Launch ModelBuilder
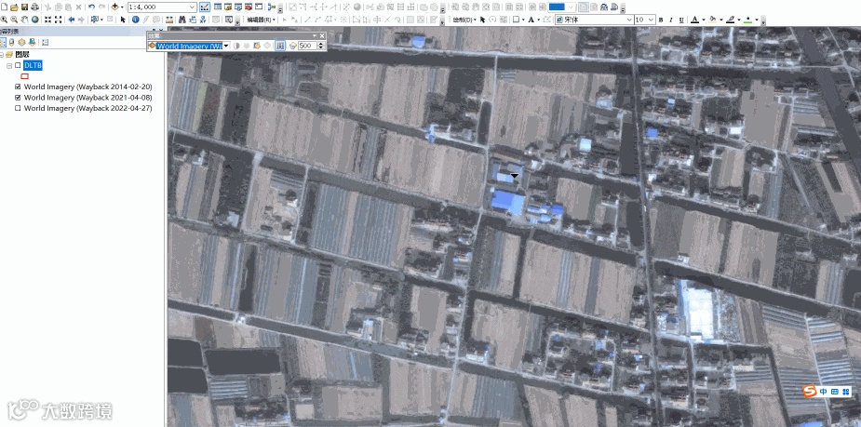This screenshot has height=427, width=861. tap(272, 7)
